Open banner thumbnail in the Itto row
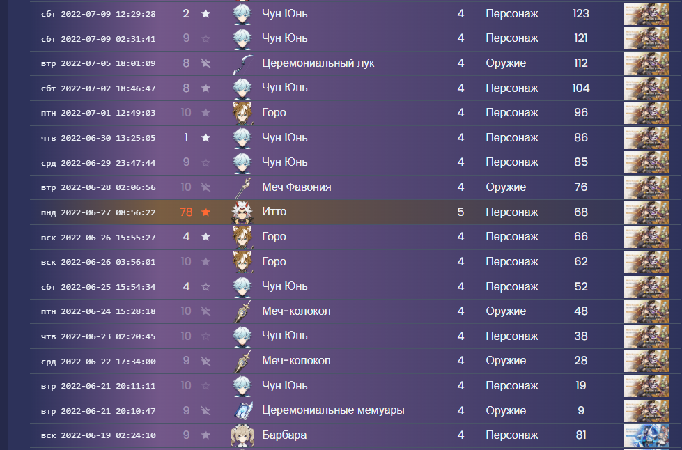 click(x=646, y=212)
